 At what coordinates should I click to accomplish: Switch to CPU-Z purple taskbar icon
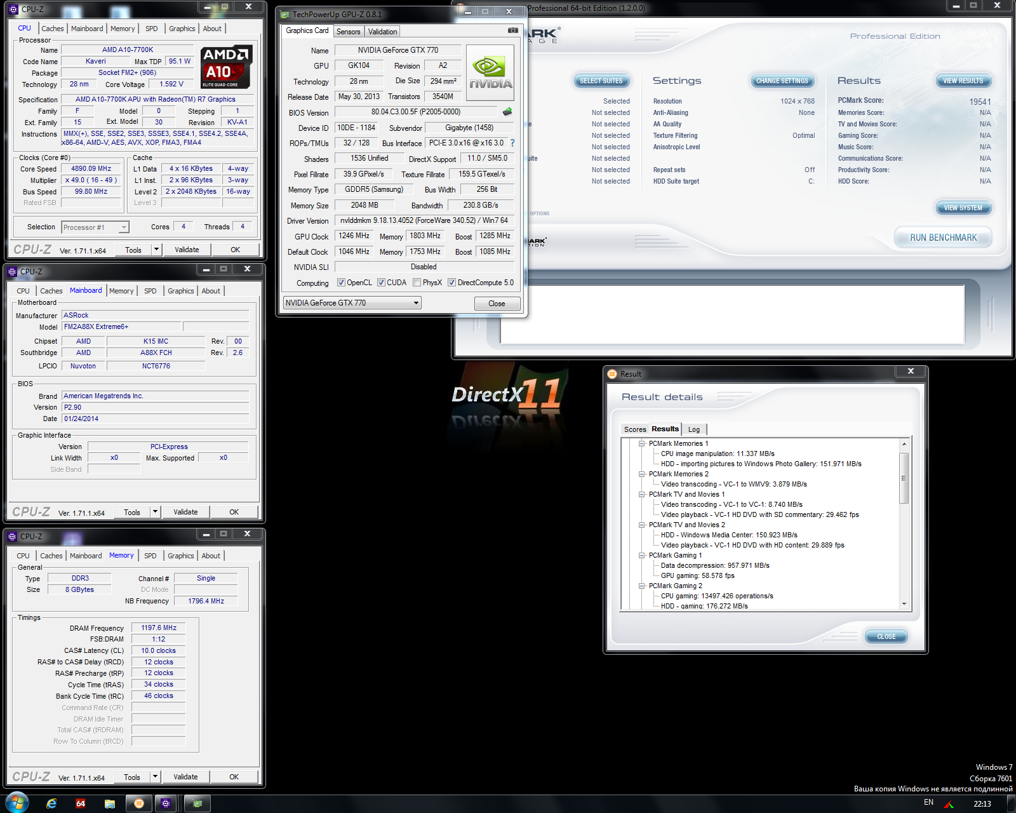(166, 803)
